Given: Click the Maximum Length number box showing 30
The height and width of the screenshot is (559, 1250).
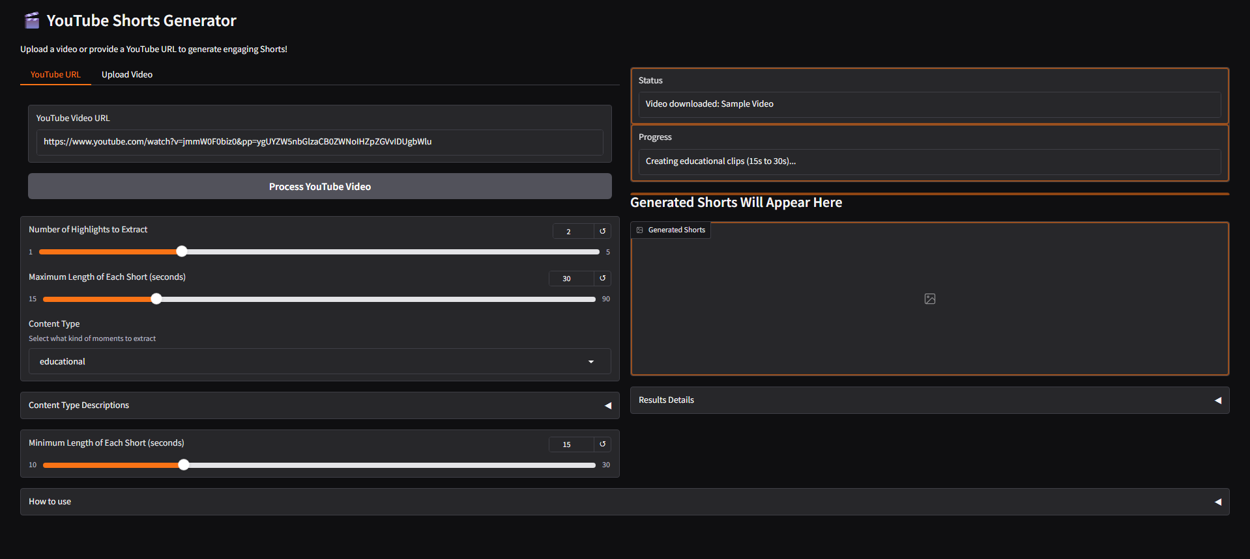Looking at the screenshot, I should pos(572,279).
